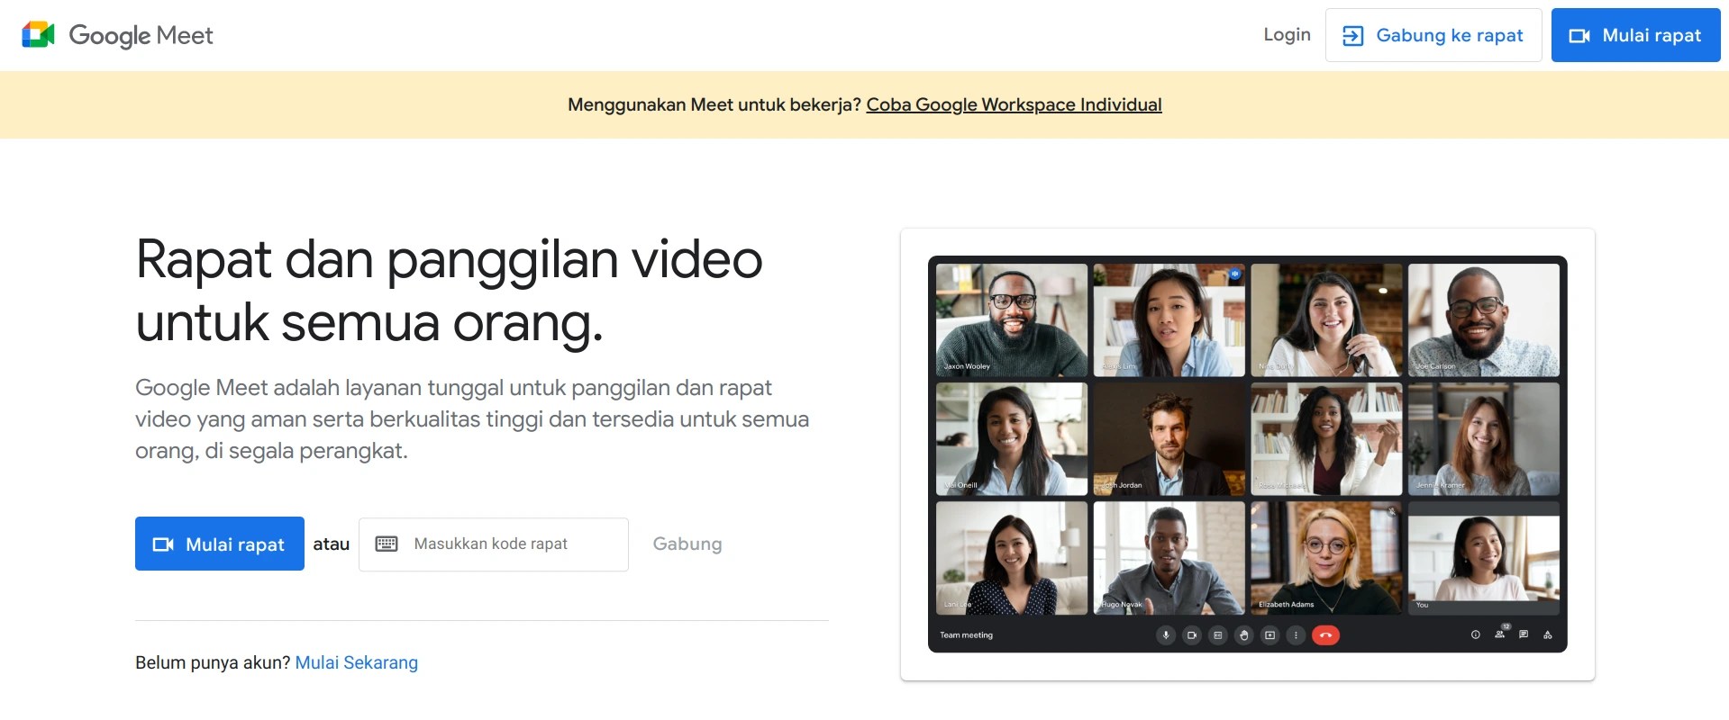
Task: Follow the Mulai Sekarang link
Action: pos(357,662)
